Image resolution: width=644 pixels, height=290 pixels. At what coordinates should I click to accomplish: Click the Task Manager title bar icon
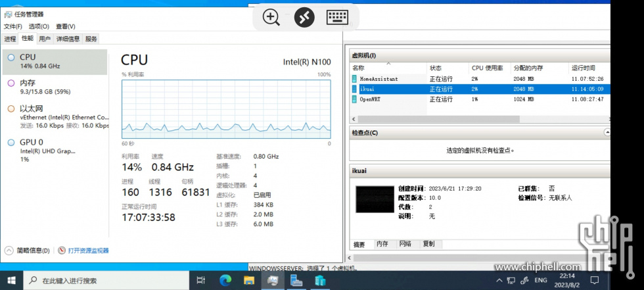(x=8, y=14)
